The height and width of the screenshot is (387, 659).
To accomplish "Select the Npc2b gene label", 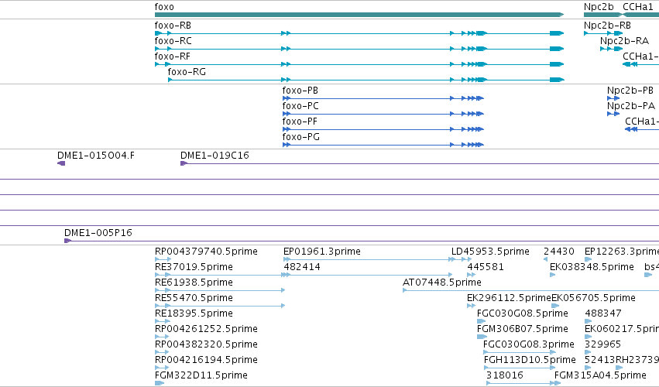I will (x=599, y=7).
